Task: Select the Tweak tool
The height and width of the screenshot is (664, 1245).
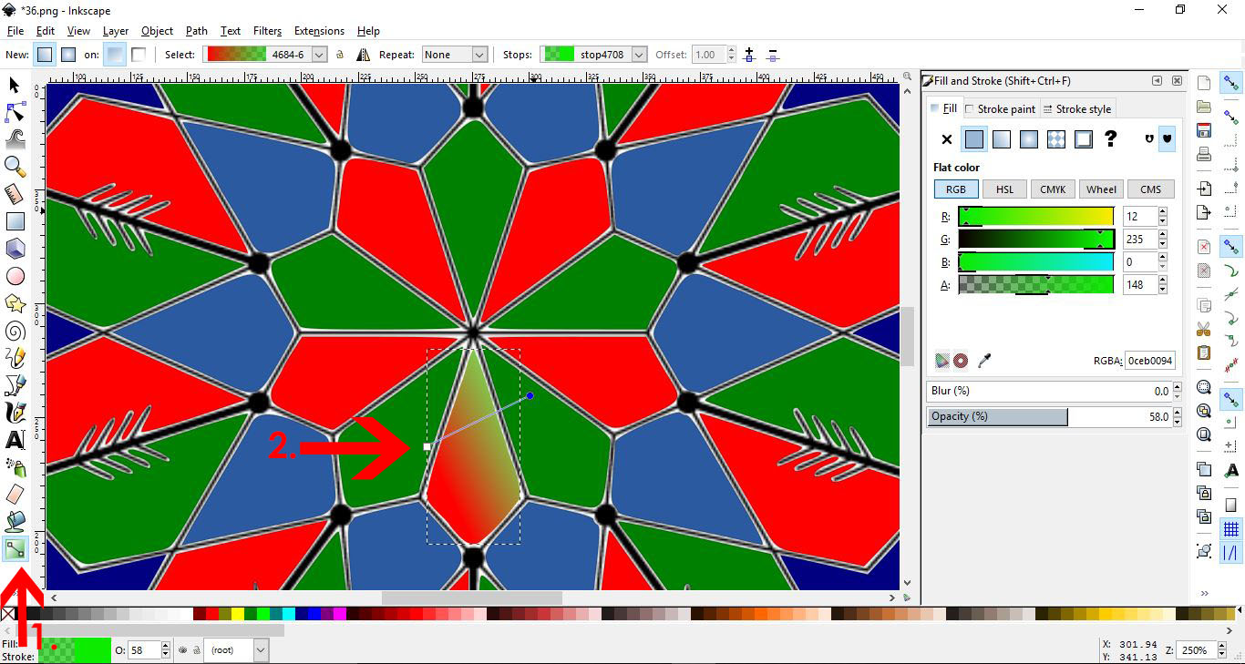Action: point(15,139)
